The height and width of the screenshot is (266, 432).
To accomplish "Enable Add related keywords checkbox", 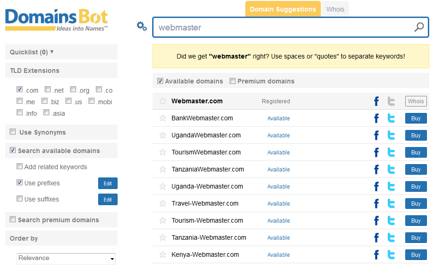I will click(x=19, y=166).
